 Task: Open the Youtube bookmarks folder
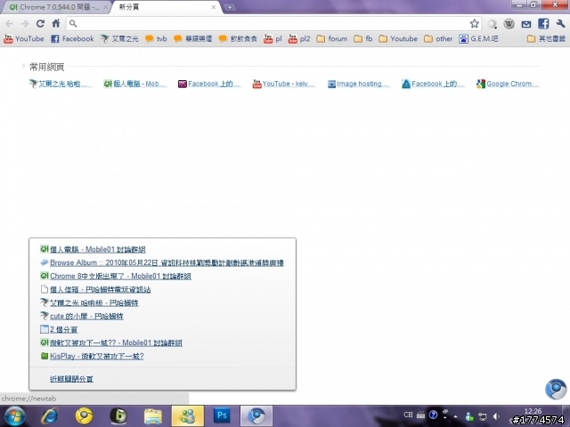pos(398,38)
